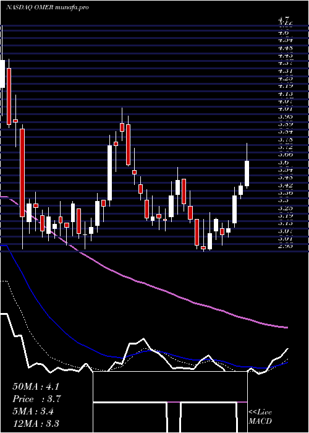
Task: Click the 3.6 price axis label
Action: pos(284,162)
